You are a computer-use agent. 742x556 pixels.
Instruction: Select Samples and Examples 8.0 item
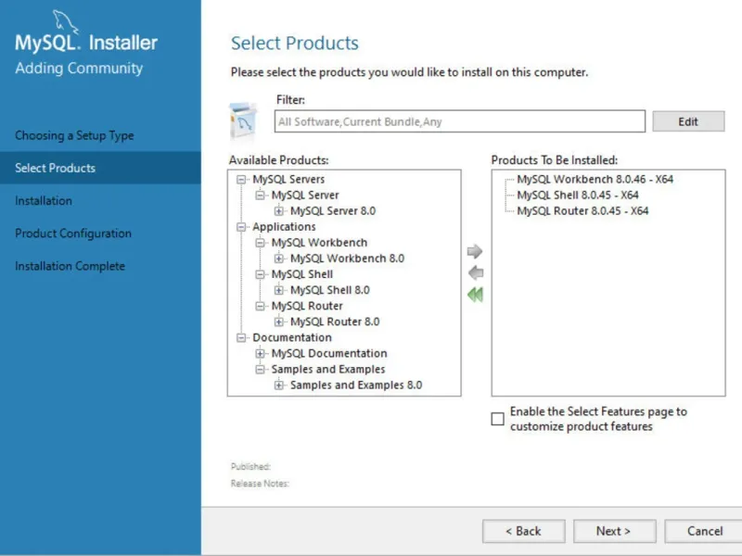tap(356, 385)
